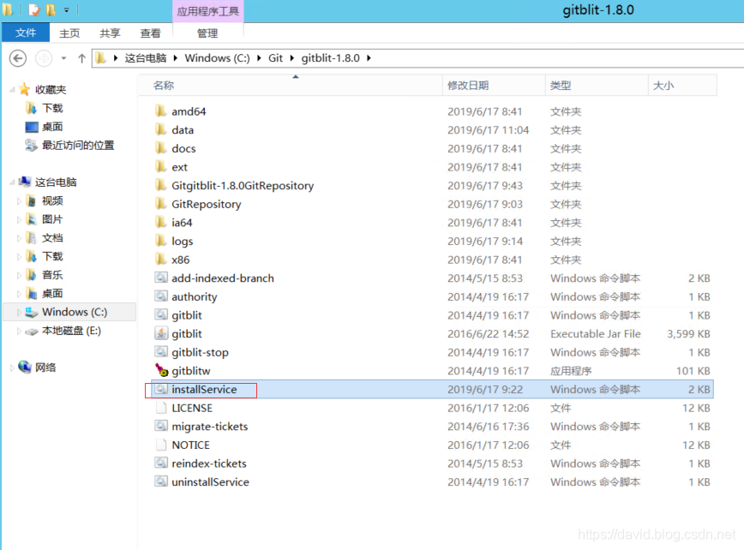Image resolution: width=744 pixels, height=550 pixels.
Task: Click the migrate-tickets script icon
Action: coord(161,427)
